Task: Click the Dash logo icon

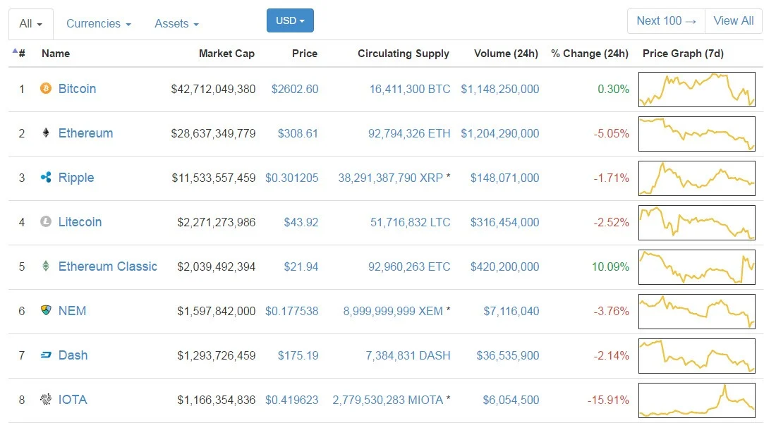Action: point(46,355)
